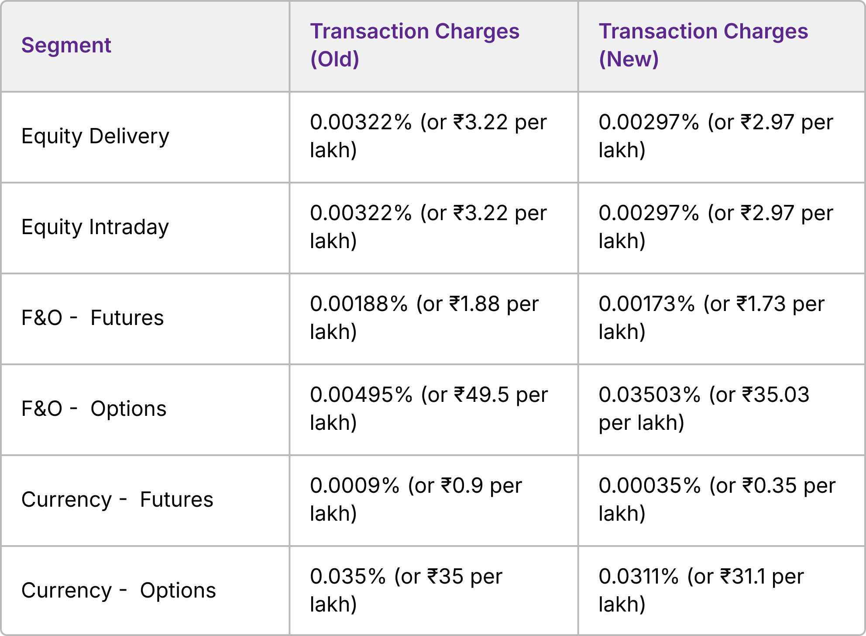This screenshot has width=866, height=636.
Task: Click the Equity Intraday segment cell
Action: (95, 227)
